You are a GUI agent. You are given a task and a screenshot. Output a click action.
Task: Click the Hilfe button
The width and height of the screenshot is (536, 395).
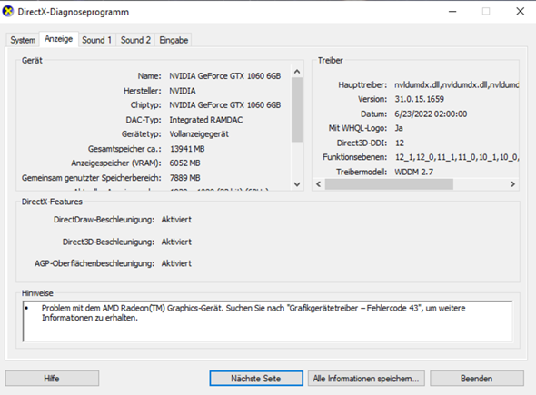coord(52,379)
